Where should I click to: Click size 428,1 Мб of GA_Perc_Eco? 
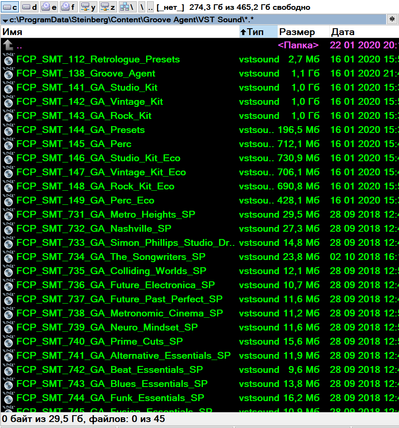(299, 201)
